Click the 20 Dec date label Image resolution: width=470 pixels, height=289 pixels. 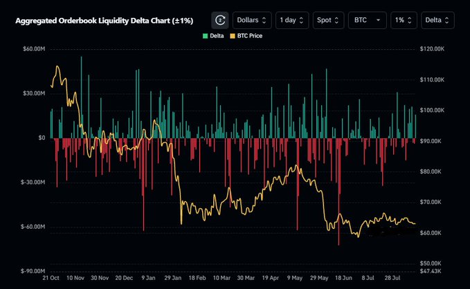click(124, 278)
